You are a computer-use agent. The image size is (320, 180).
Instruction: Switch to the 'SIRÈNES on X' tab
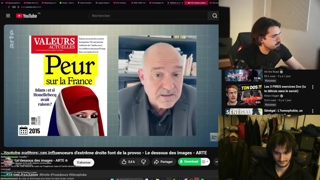(175, 3)
